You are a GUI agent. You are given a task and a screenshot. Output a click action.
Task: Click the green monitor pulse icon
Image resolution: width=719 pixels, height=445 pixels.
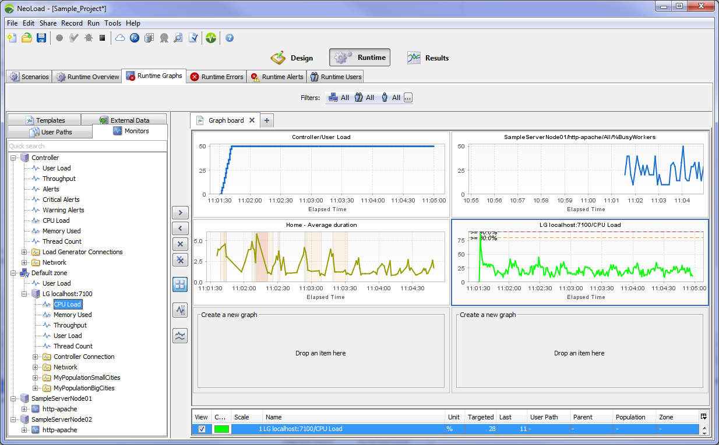click(211, 38)
